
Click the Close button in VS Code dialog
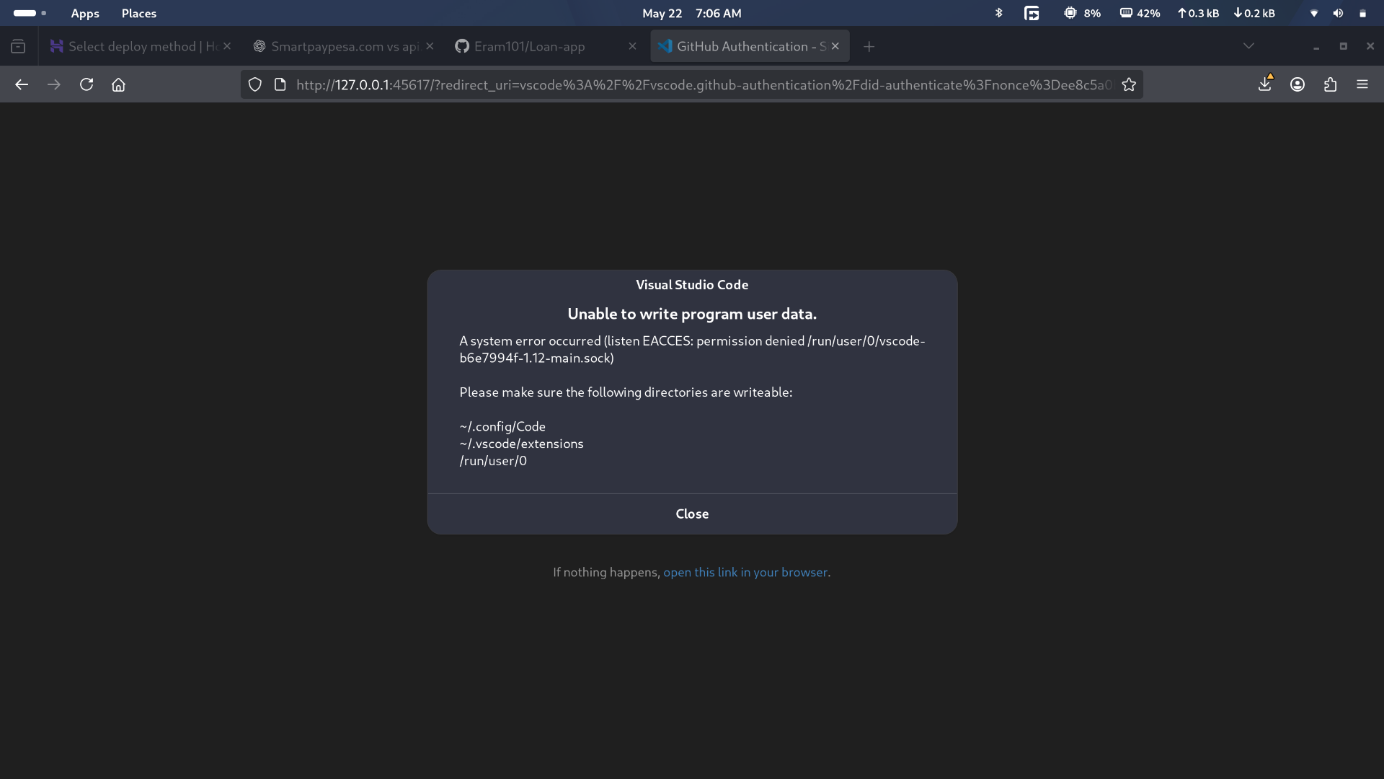point(692,514)
